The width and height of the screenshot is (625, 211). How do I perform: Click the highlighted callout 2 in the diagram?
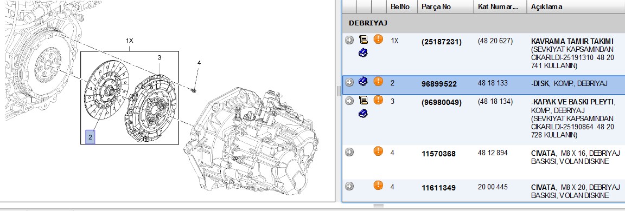coord(90,137)
